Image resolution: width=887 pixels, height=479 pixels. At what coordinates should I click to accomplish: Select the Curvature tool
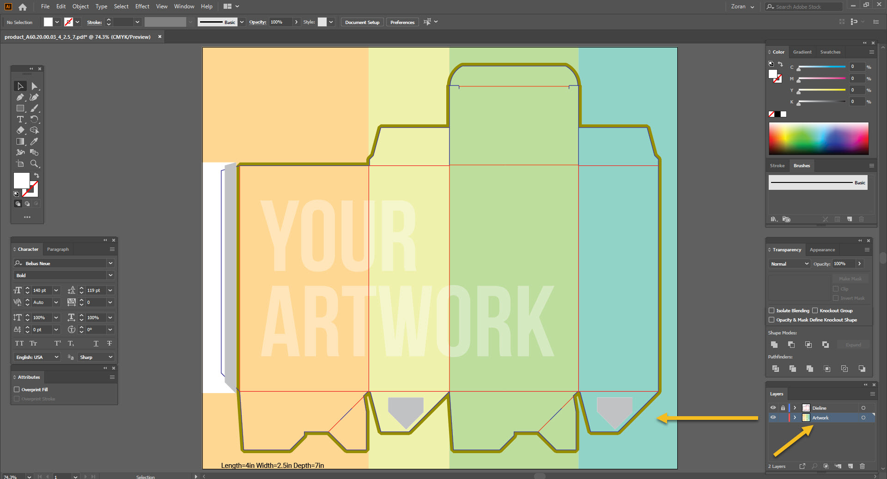click(34, 97)
